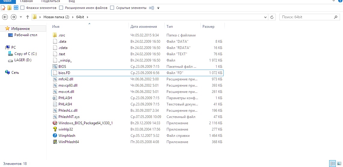Enable the item check boxes option
The image size is (343, 167).
click(23, 8)
